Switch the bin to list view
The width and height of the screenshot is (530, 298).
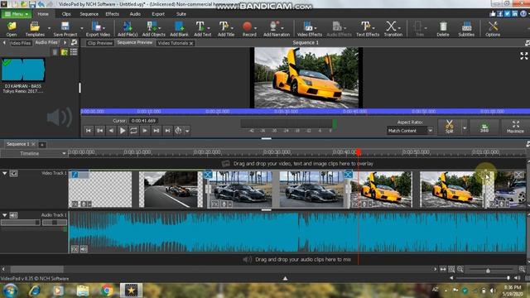click(x=74, y=52)
